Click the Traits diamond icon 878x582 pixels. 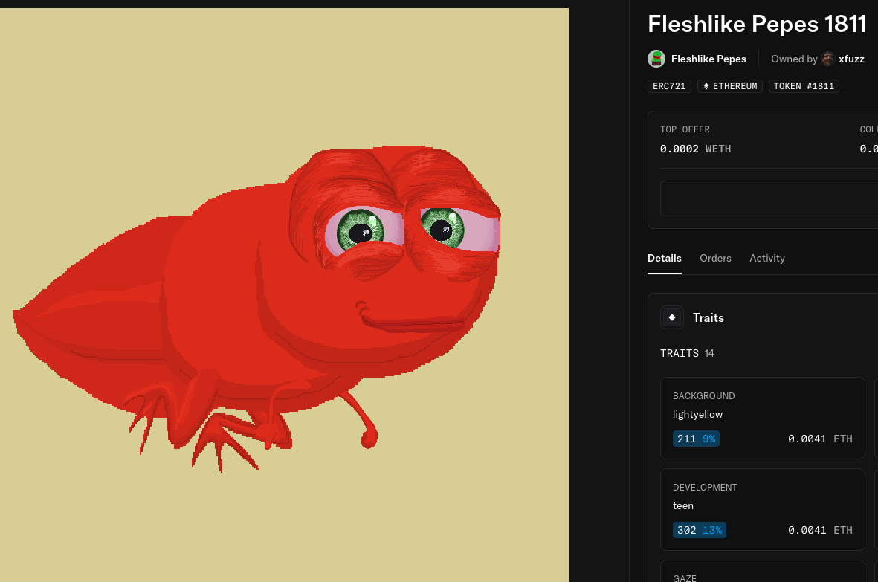point(672,317)
